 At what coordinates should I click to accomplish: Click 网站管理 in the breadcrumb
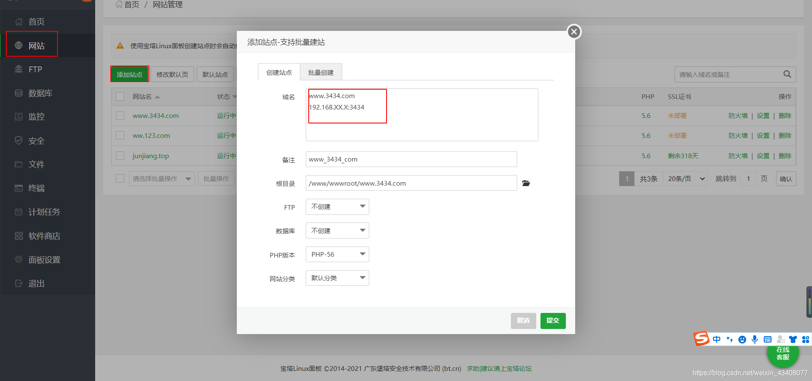tap(167, 4)
